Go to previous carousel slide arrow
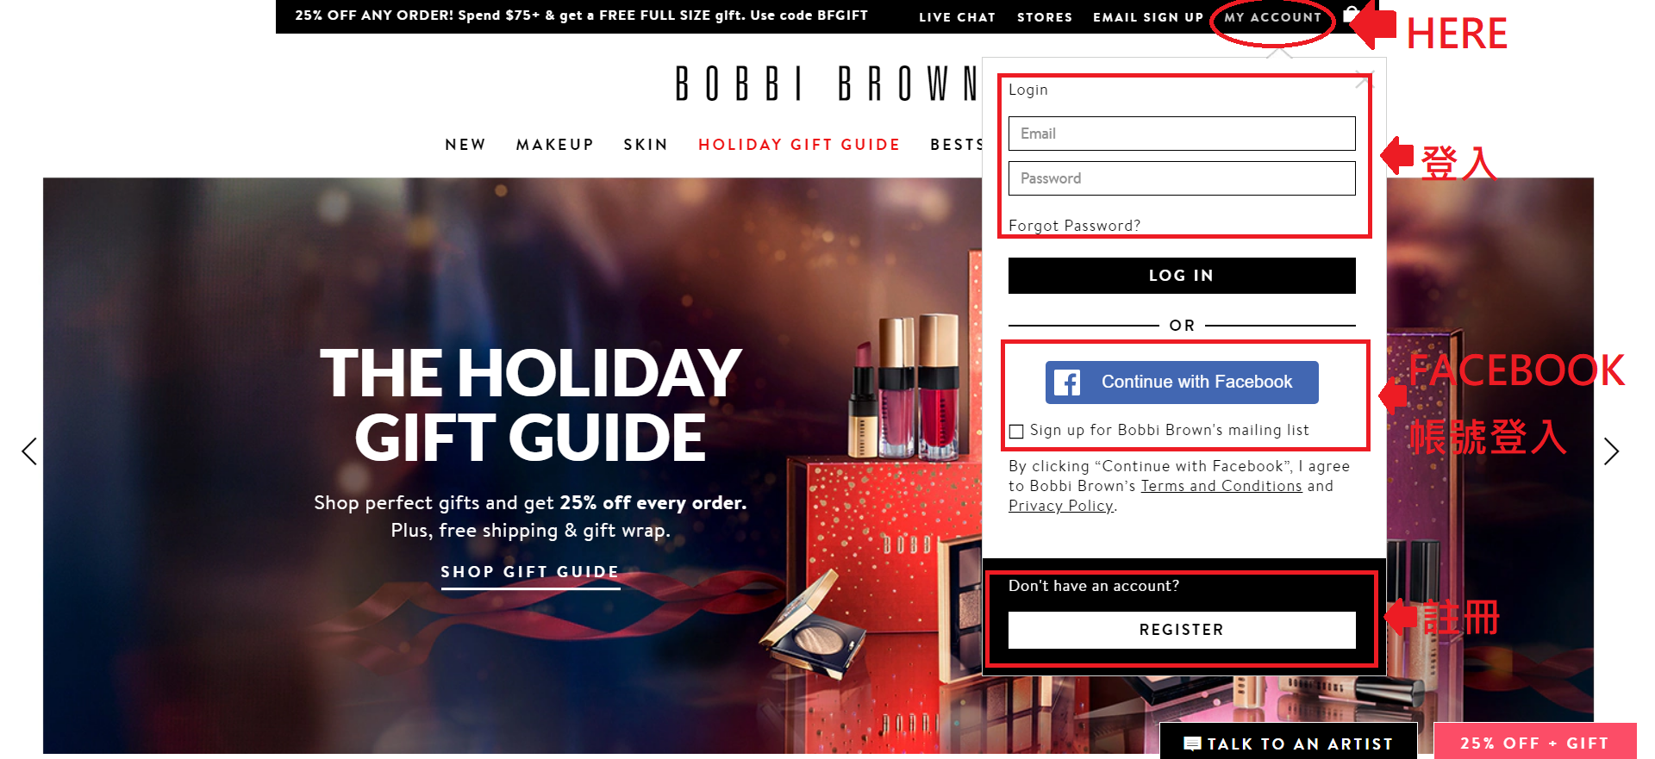The width and height of the screenshot is (1655, 759). 29,451
